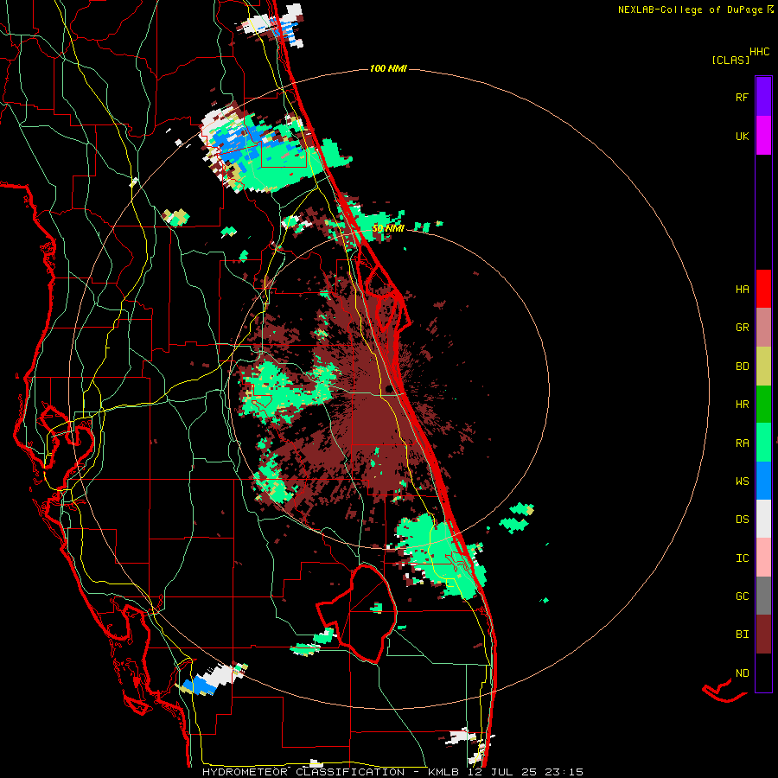
Task: Click the ND black legend swatch
Action: click(763, 673)
